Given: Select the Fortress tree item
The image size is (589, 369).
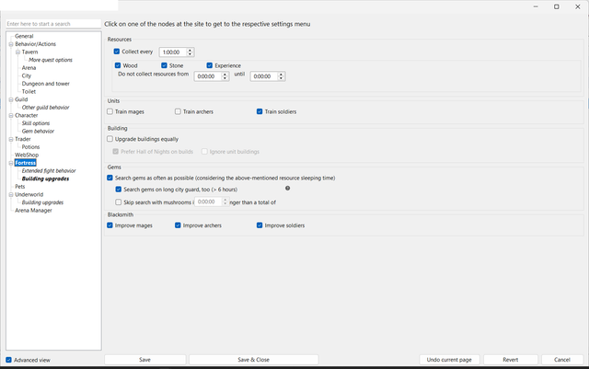Looking at the screenshot, I should click(26, 163).
